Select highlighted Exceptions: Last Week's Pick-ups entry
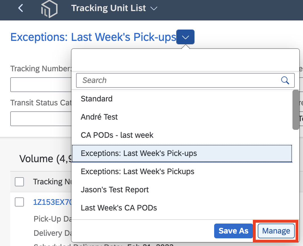The width and height of the screenshot is (303, 246). coord(182,153)
